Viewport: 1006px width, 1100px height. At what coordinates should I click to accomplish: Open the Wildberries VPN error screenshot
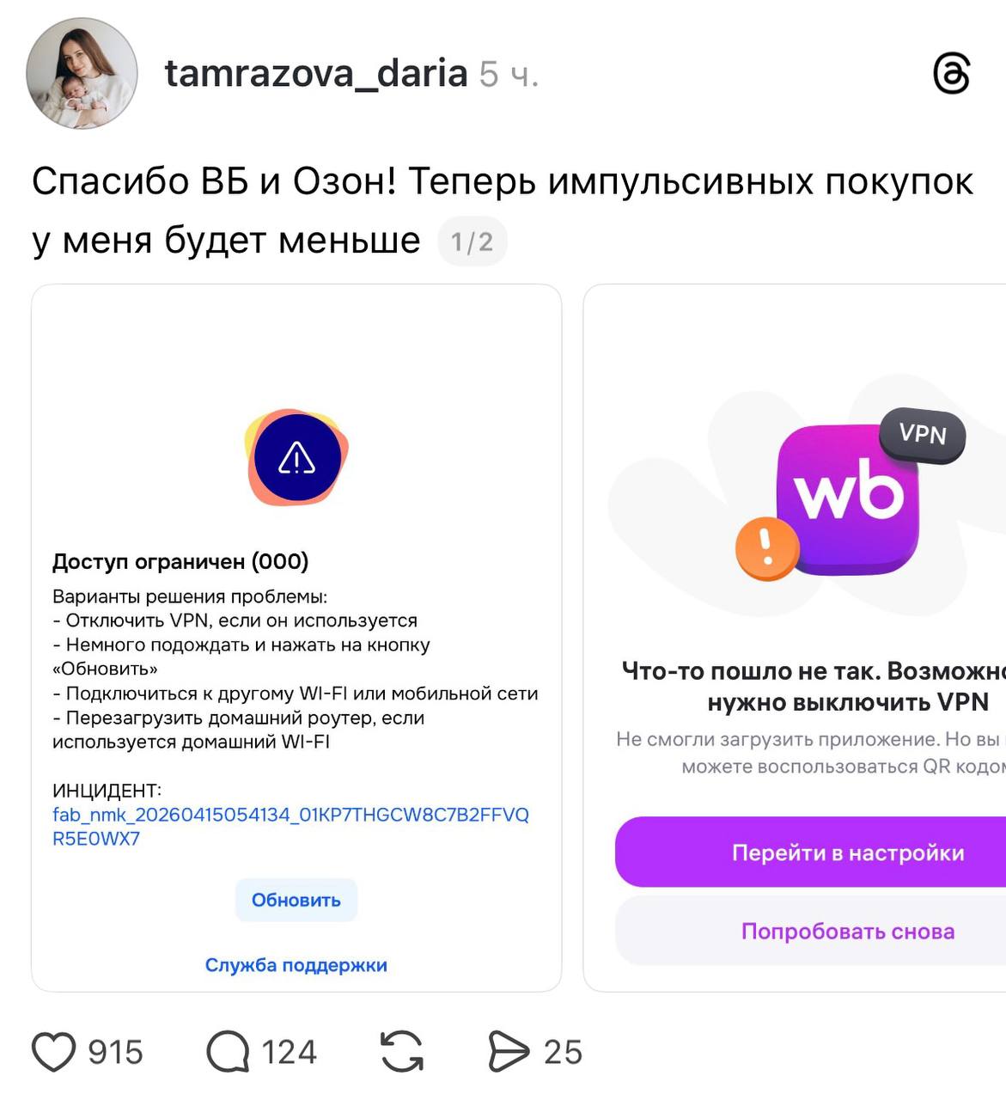click(795, 638)
